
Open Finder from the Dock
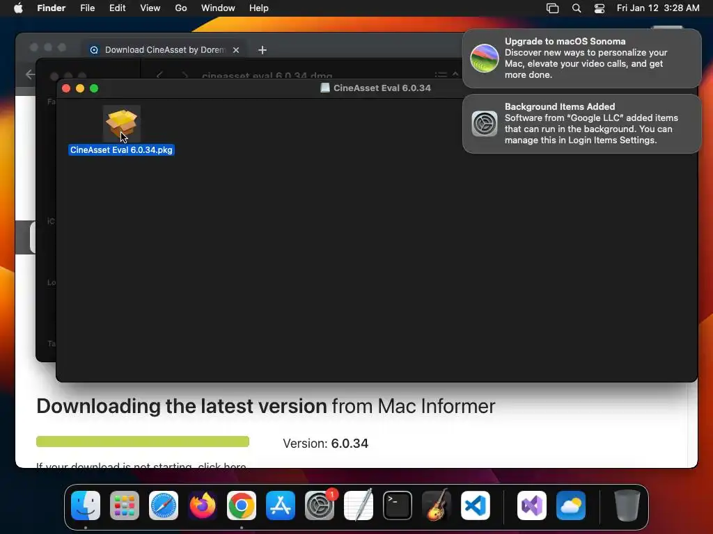tap(86, 505)
